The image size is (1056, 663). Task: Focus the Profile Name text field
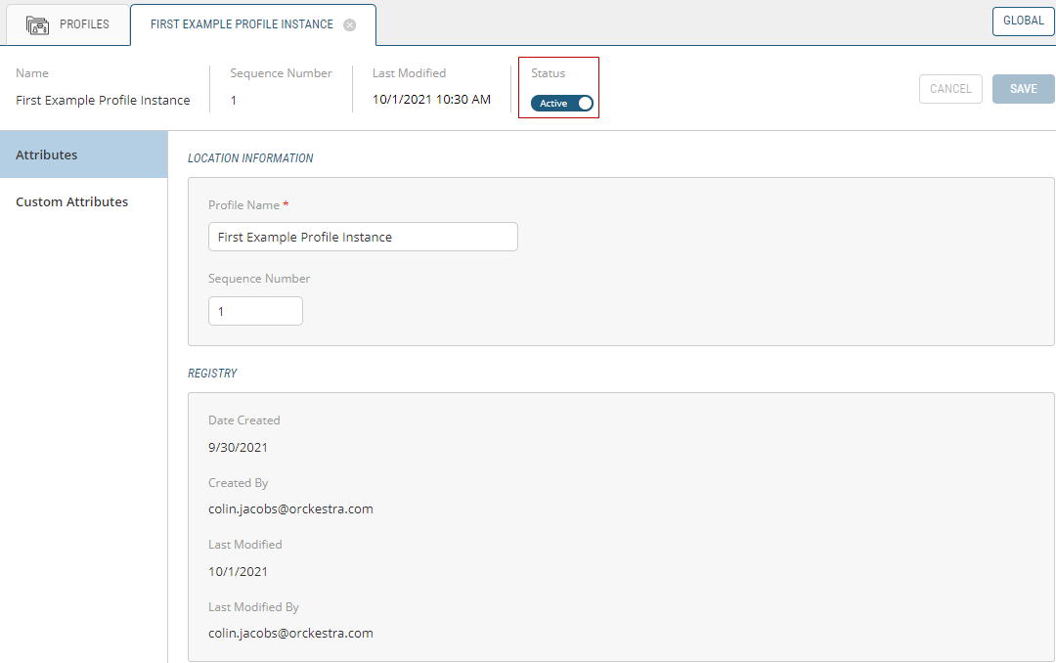click(x=363, y=237)
